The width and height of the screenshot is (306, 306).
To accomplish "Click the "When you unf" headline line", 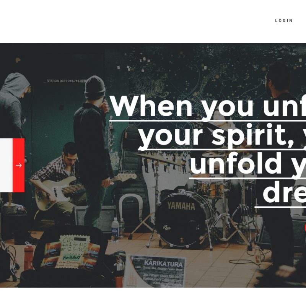I will pos(208,106).
